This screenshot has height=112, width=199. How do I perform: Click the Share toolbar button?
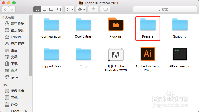(x=93, y=9)
